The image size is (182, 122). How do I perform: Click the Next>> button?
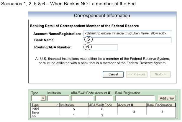pyautogui.click(x=160, y=74)
